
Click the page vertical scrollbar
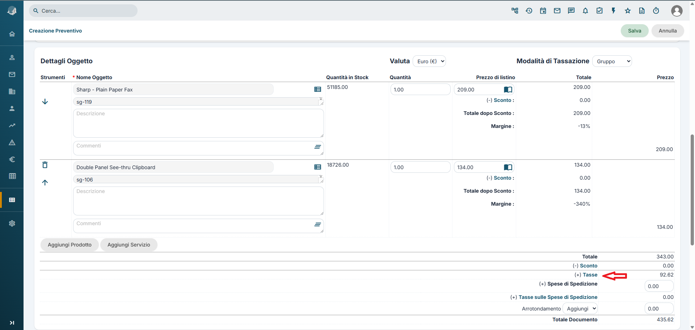tap(692, 190)
